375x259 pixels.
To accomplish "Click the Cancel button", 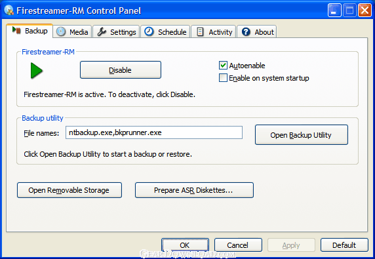I will coord(238,245).
